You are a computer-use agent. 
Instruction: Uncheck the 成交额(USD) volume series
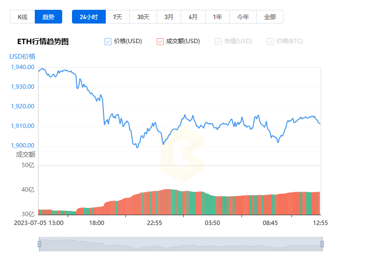160,42
